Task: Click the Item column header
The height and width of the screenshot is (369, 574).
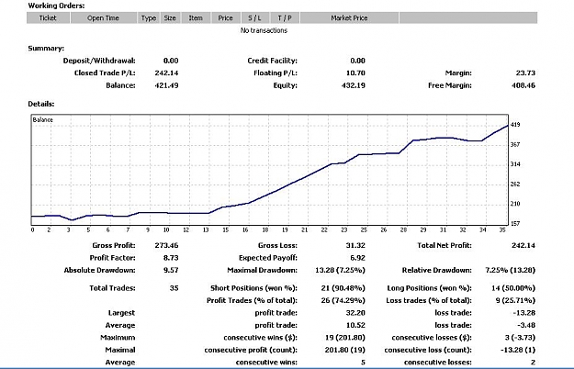Action: [196, 18]
